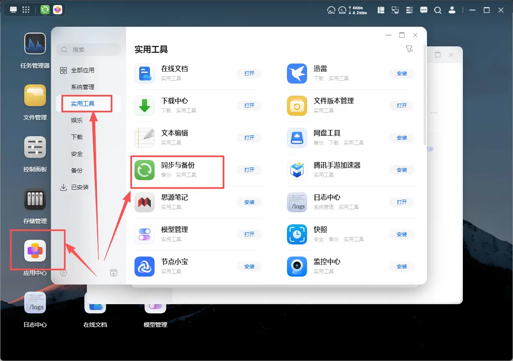
Task: Click the desktop view icon in top bar
Action: tap(13, 10)
